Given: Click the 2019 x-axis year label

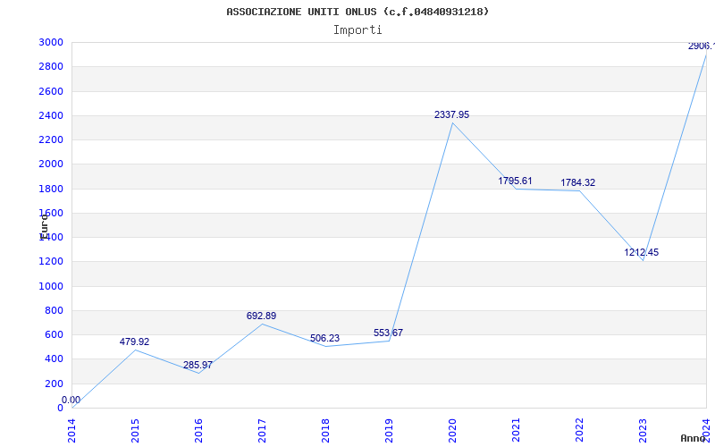Looking at the screenshot, I should click(389, 431).
